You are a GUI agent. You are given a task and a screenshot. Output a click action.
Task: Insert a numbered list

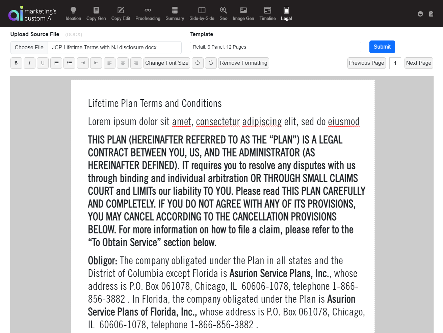pyautogui.click(x=56, y=63)
